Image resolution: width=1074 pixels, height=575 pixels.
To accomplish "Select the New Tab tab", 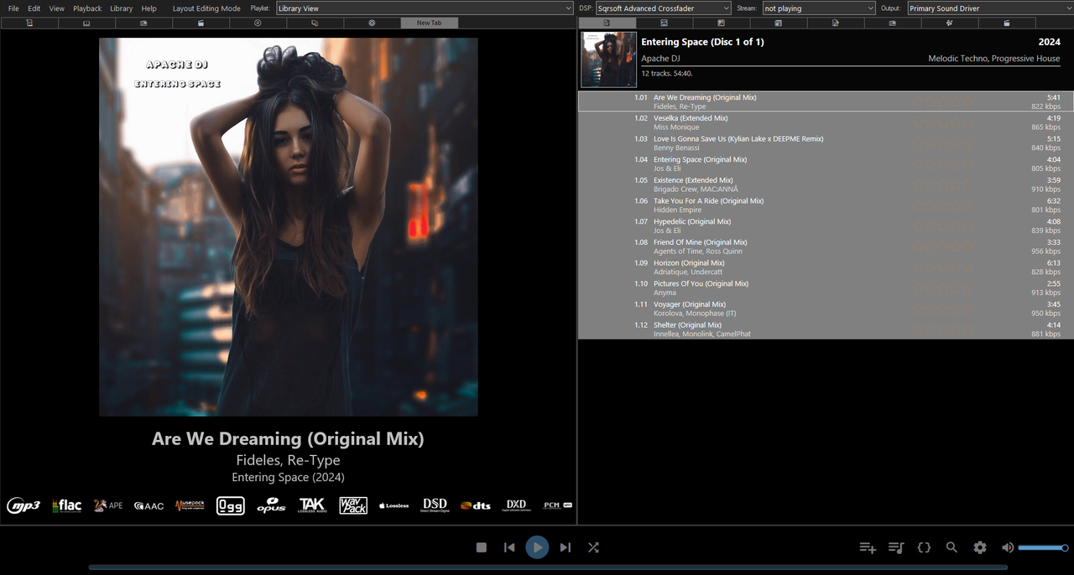I will coord(430,23).
